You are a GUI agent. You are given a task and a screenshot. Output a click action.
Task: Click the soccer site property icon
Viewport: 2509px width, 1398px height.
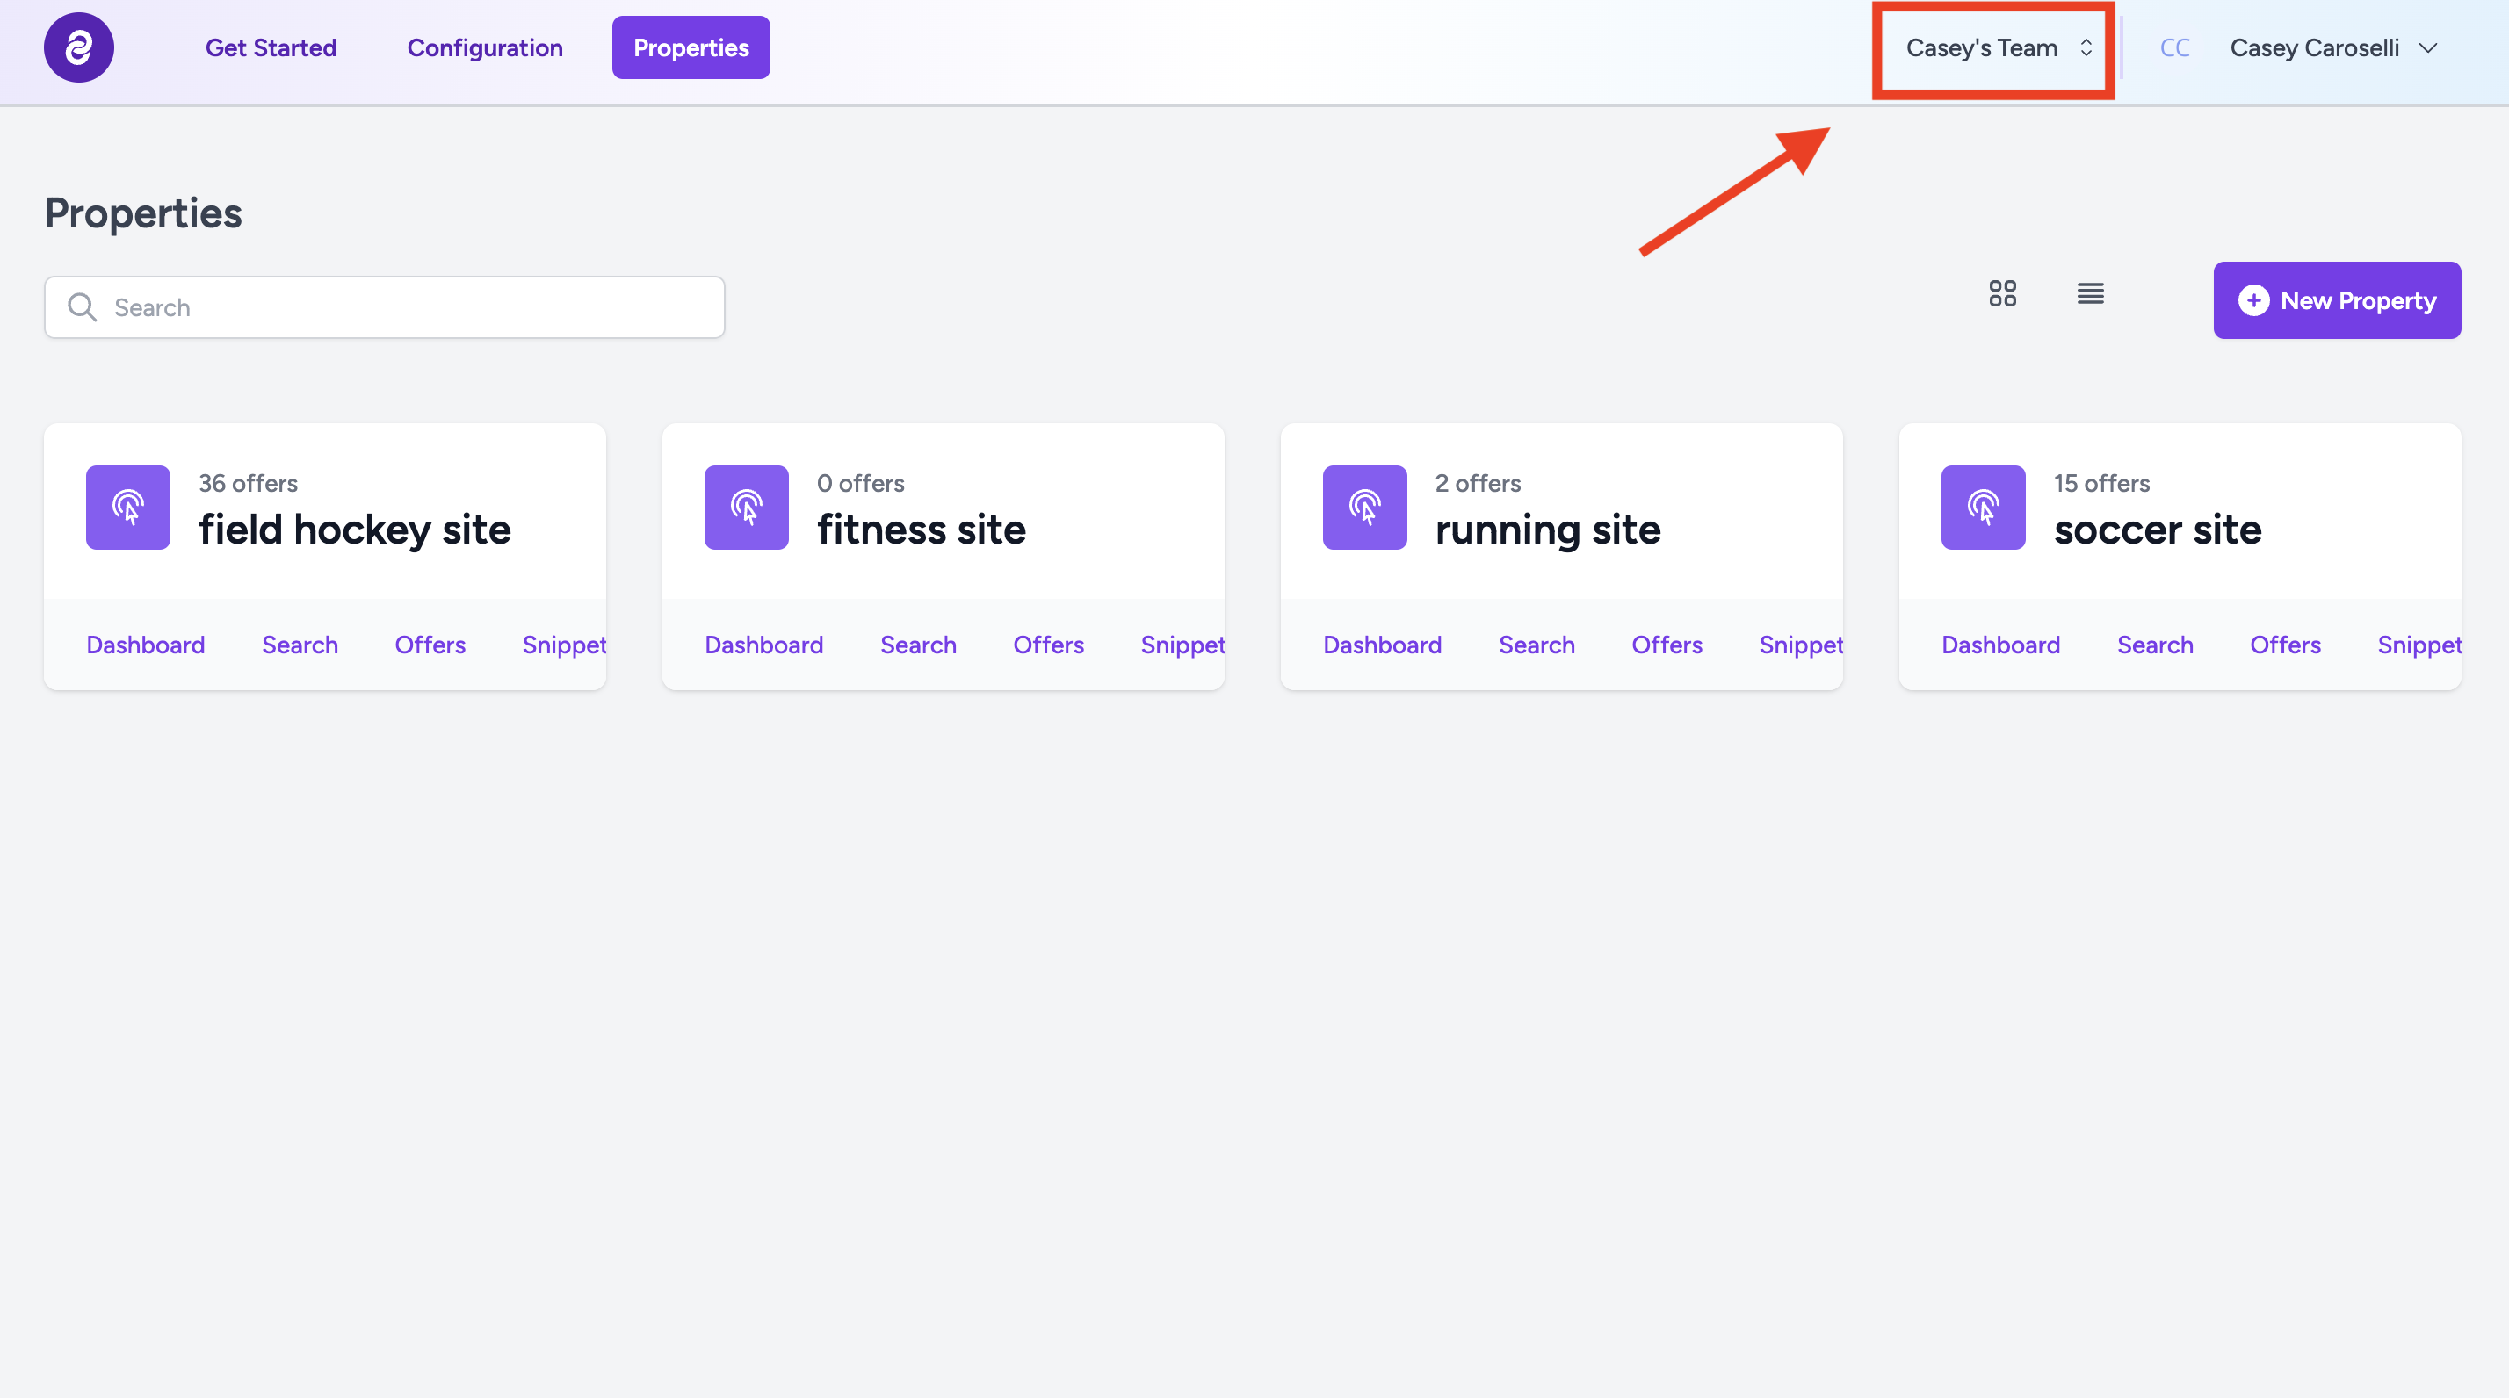tap(1983, 508)
